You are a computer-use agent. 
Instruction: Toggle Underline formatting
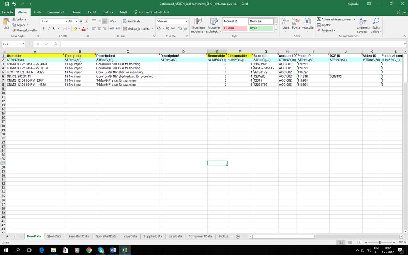click(54, 29)
